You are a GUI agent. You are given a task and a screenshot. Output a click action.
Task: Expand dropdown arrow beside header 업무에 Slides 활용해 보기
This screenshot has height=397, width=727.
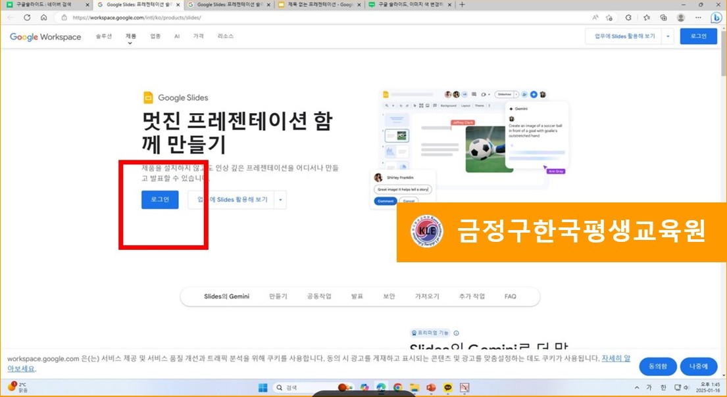coord(668,36)
